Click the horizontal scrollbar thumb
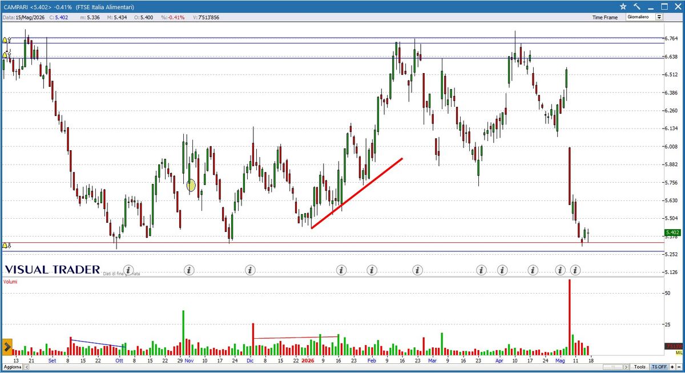Viewport: 685px width, 373px height. pos(612,367)
